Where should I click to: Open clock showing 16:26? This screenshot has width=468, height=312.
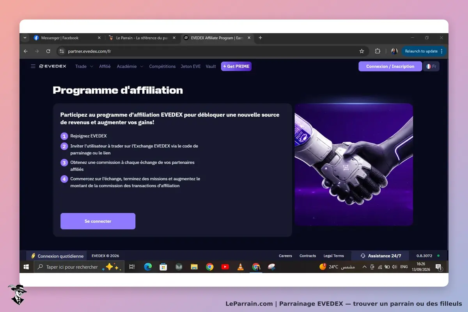click(x=420, y=267)
